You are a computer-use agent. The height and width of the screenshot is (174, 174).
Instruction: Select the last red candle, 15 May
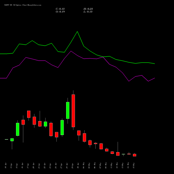click(134, 155)
